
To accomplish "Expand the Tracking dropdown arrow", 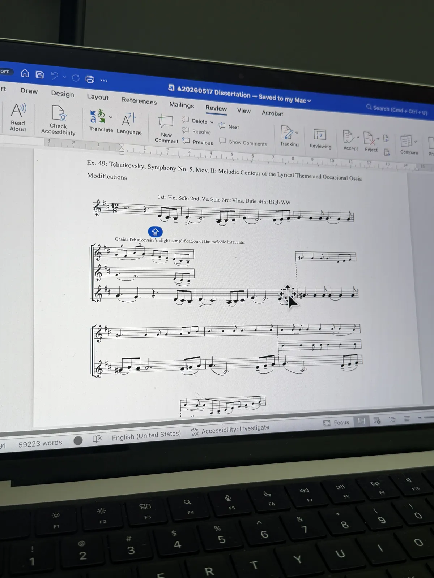I will [297, 133].
